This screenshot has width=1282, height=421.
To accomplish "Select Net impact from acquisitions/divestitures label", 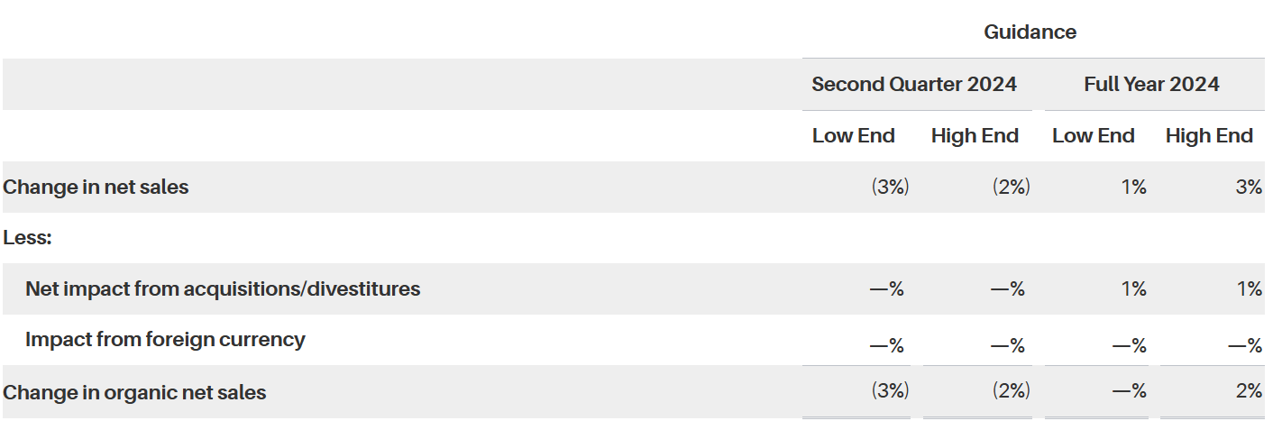I will tap(223, 289).
